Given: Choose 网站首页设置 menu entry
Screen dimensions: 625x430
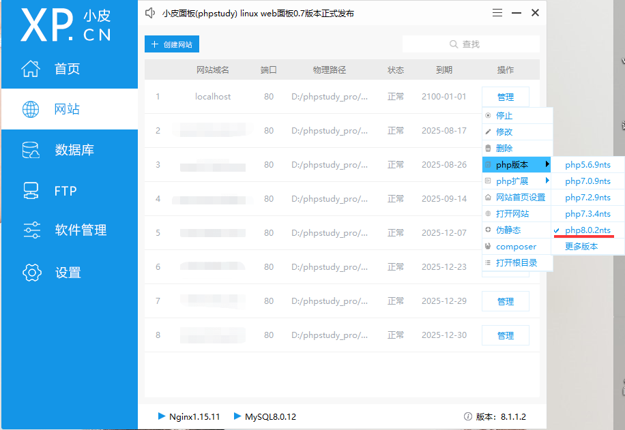Looking at the screenshot, I should [517, 197].
